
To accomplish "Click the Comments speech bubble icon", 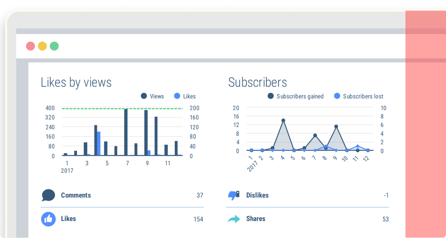I will [x=48, y=195].
